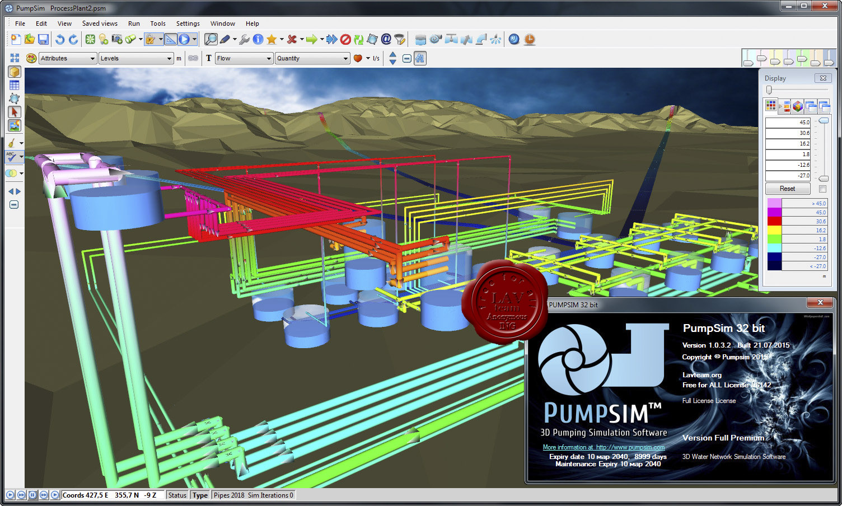Viewport: 842px width, 506px height.
Task: Toggle the text label 'A' display button
Action: point(420,58)
